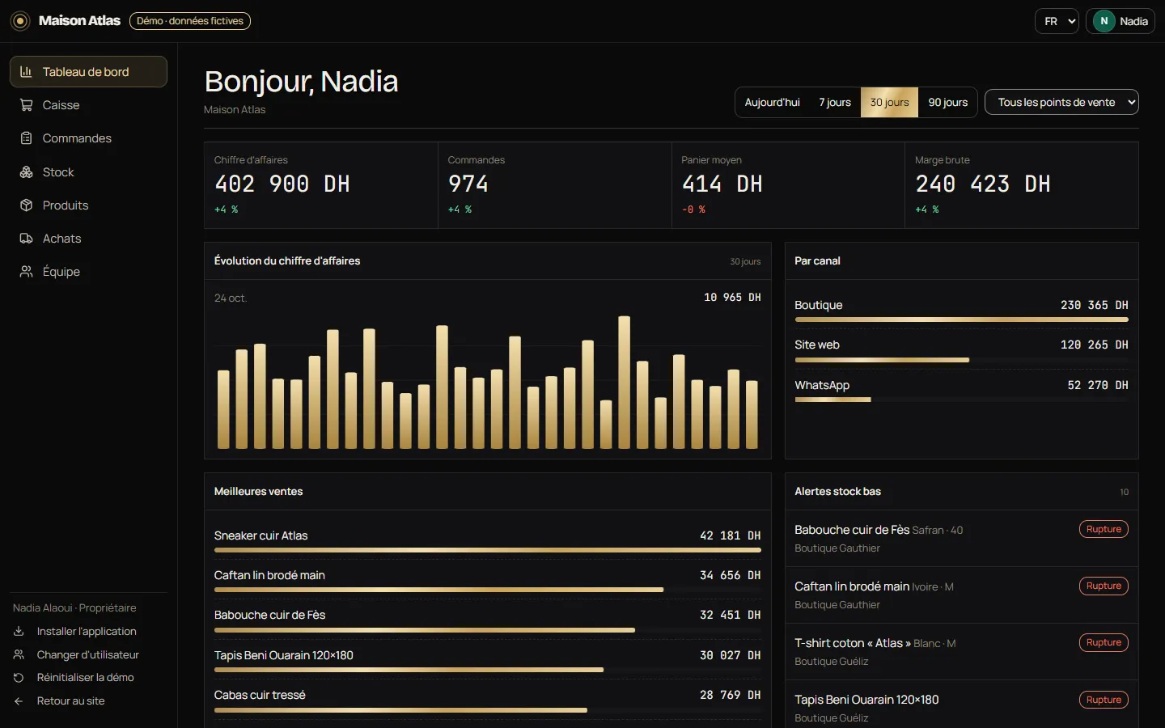This screenshot has width=1165, height=728.
Task: Click Installer l'application link
Action: pos(87,631)
